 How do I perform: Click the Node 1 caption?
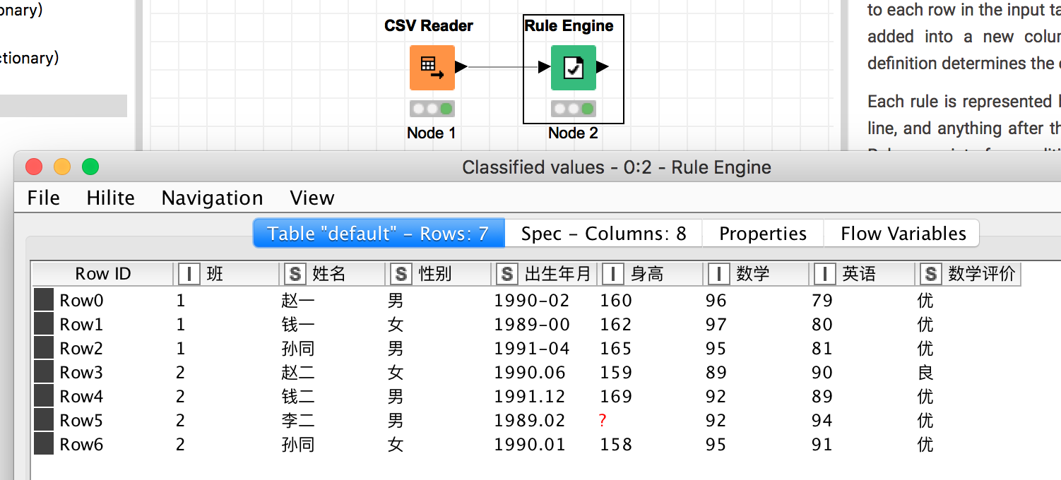(431, 133)
